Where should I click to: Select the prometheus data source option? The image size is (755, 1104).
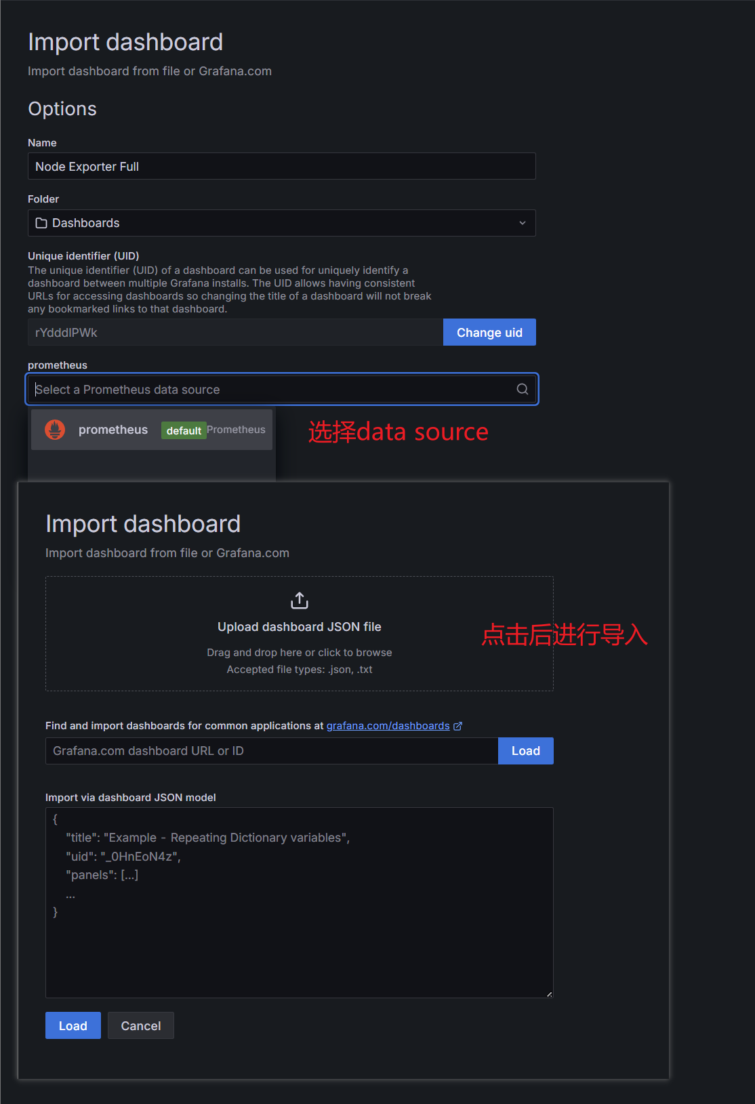(x=152, y=430)
